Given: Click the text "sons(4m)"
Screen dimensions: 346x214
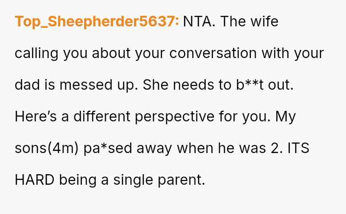Looking at the screenshot, I should coord(45,148).
